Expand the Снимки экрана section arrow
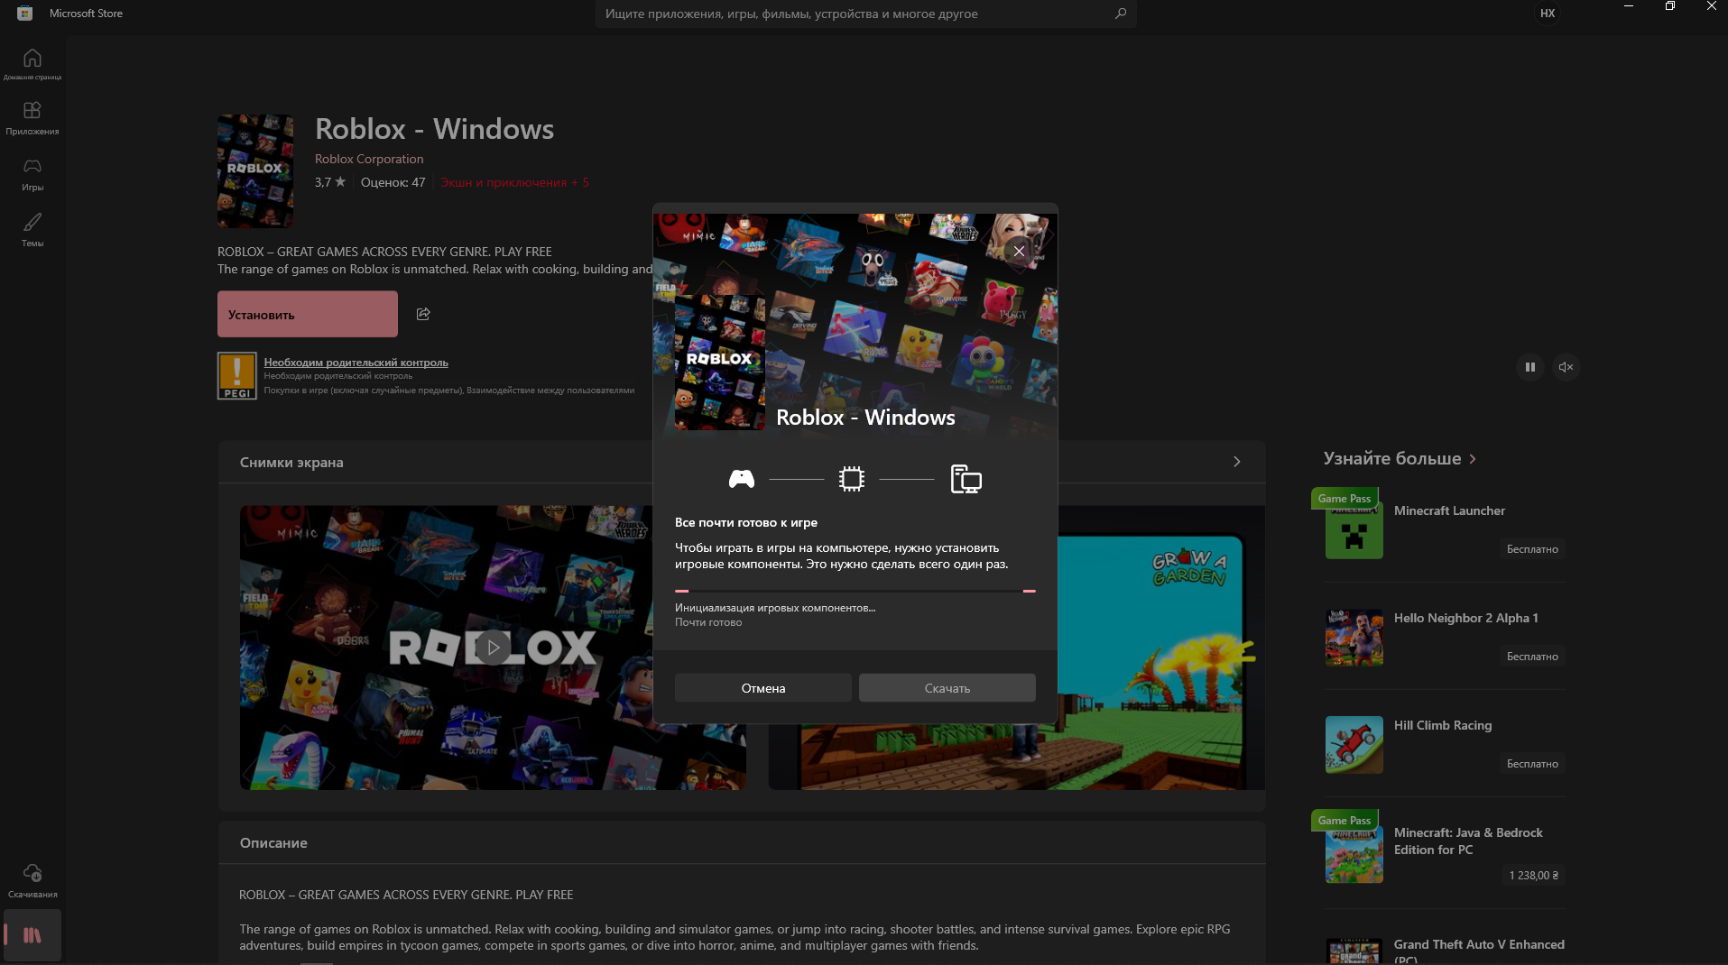 click(x=1237, y=462)
